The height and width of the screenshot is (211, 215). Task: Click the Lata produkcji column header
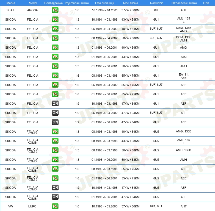tap(104, 3)
